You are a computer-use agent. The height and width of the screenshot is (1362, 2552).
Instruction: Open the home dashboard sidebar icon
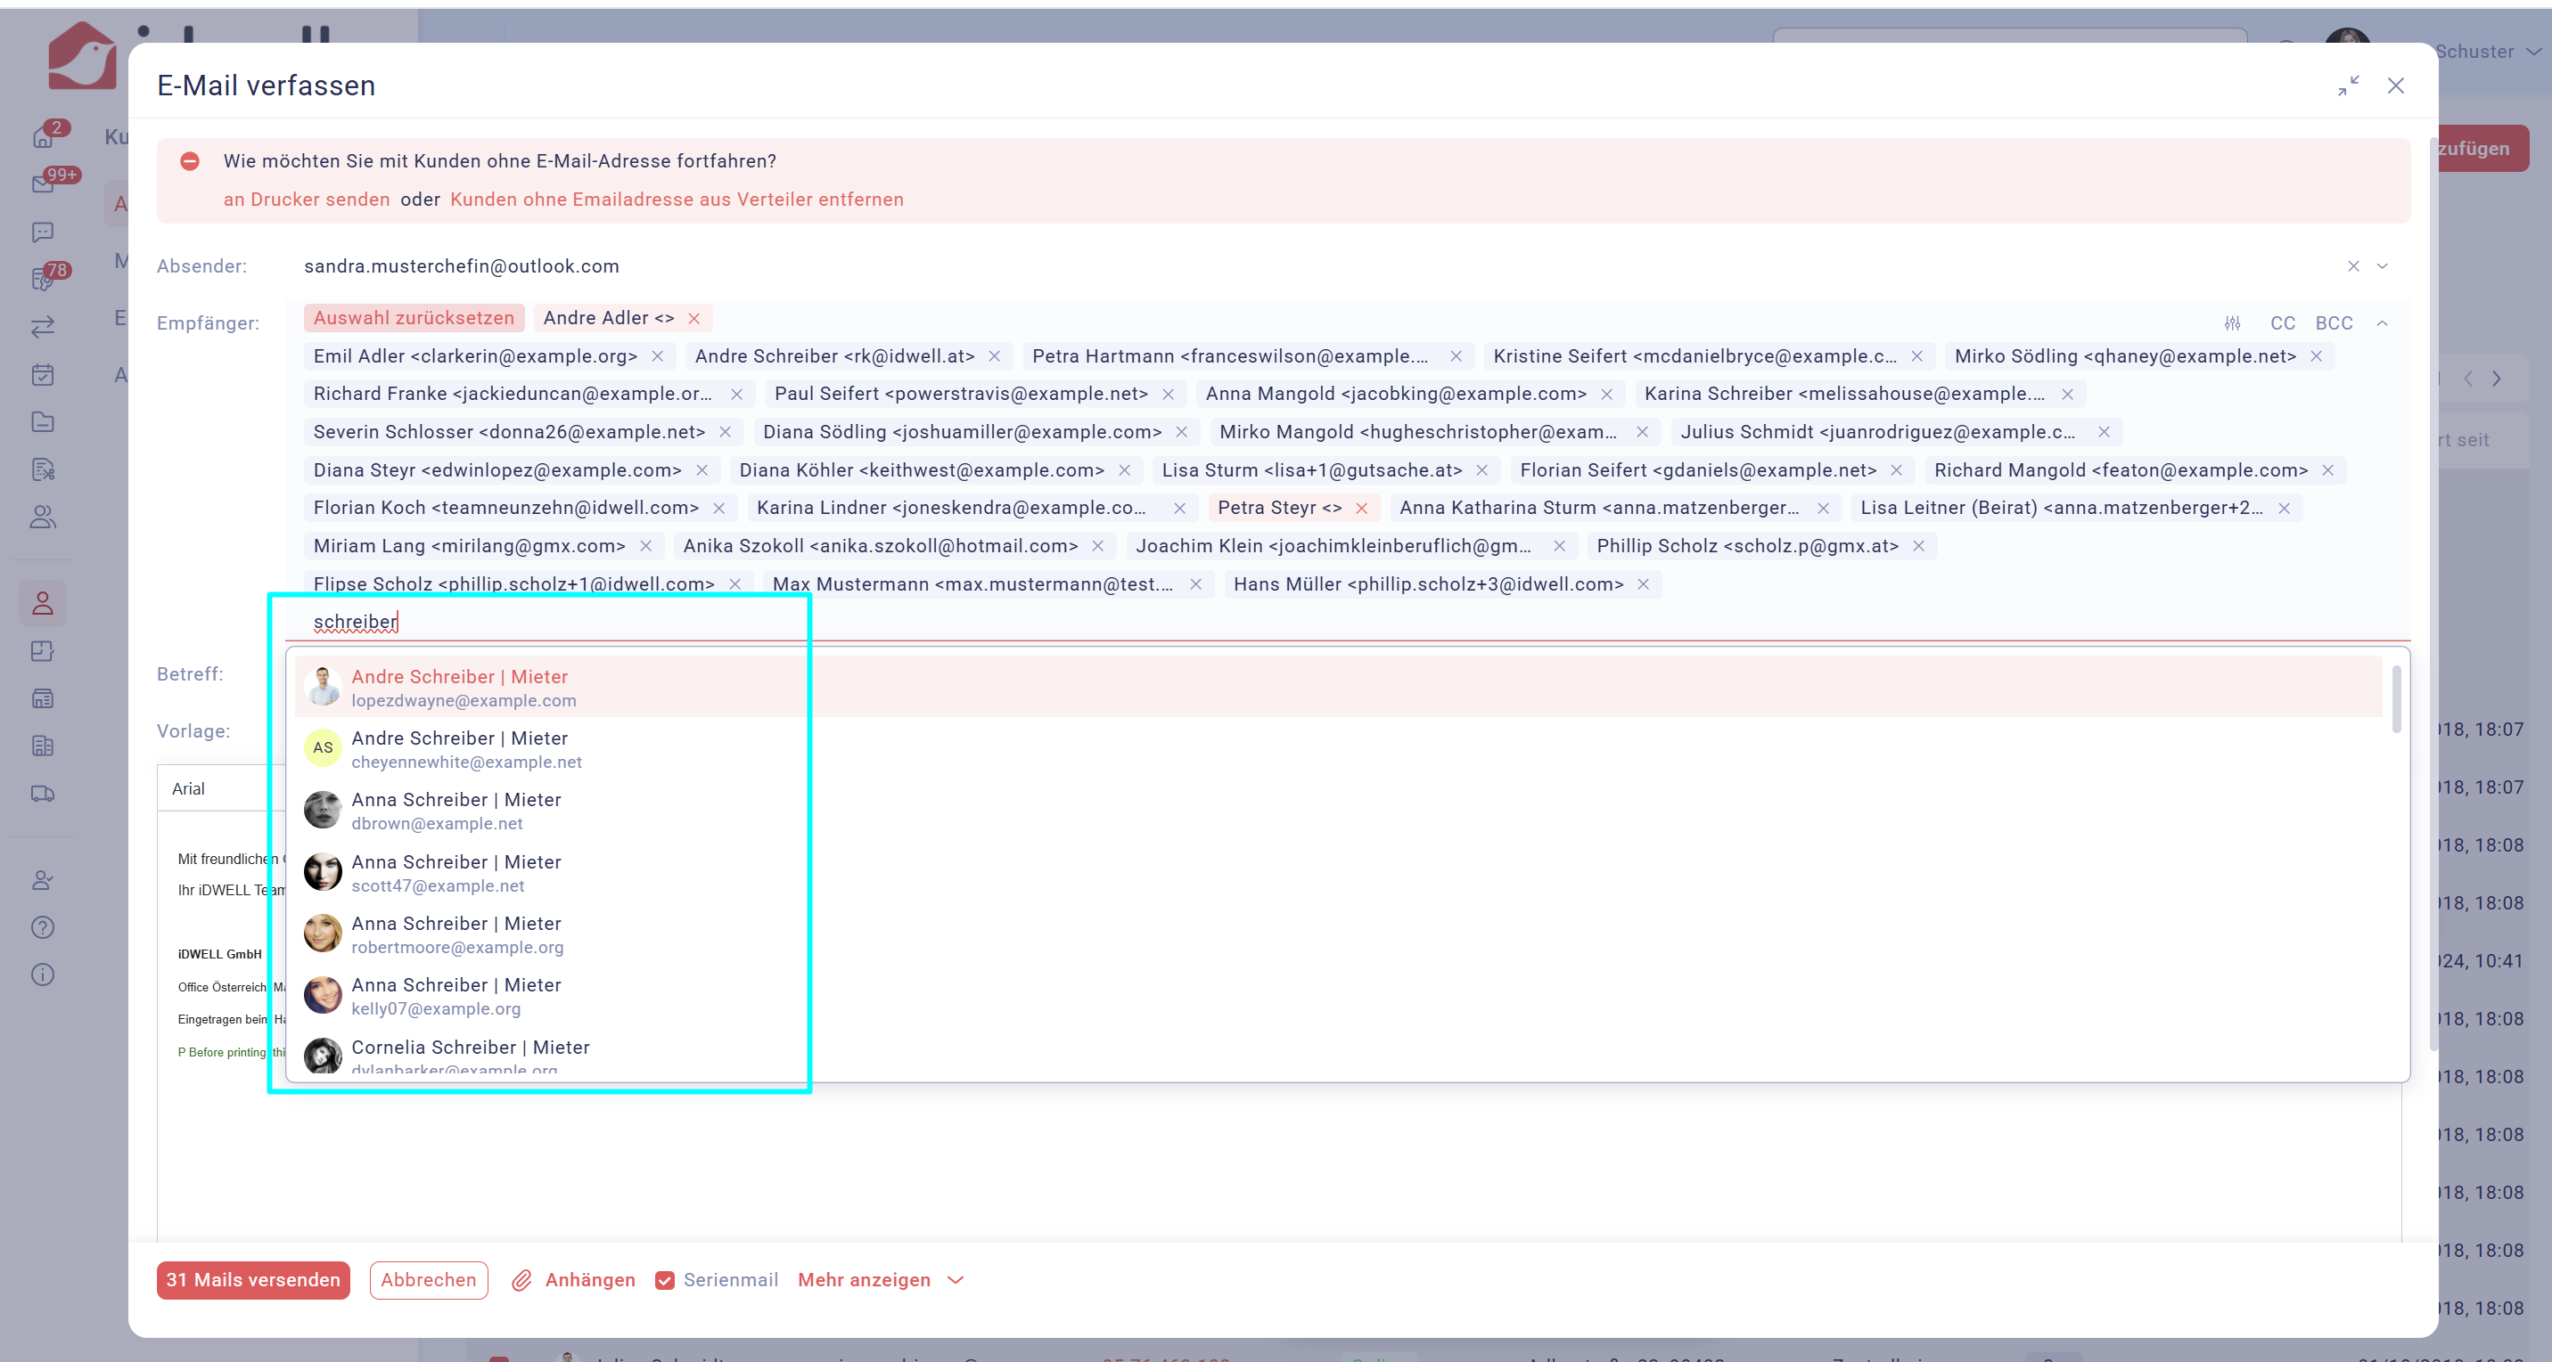(43, 136)
